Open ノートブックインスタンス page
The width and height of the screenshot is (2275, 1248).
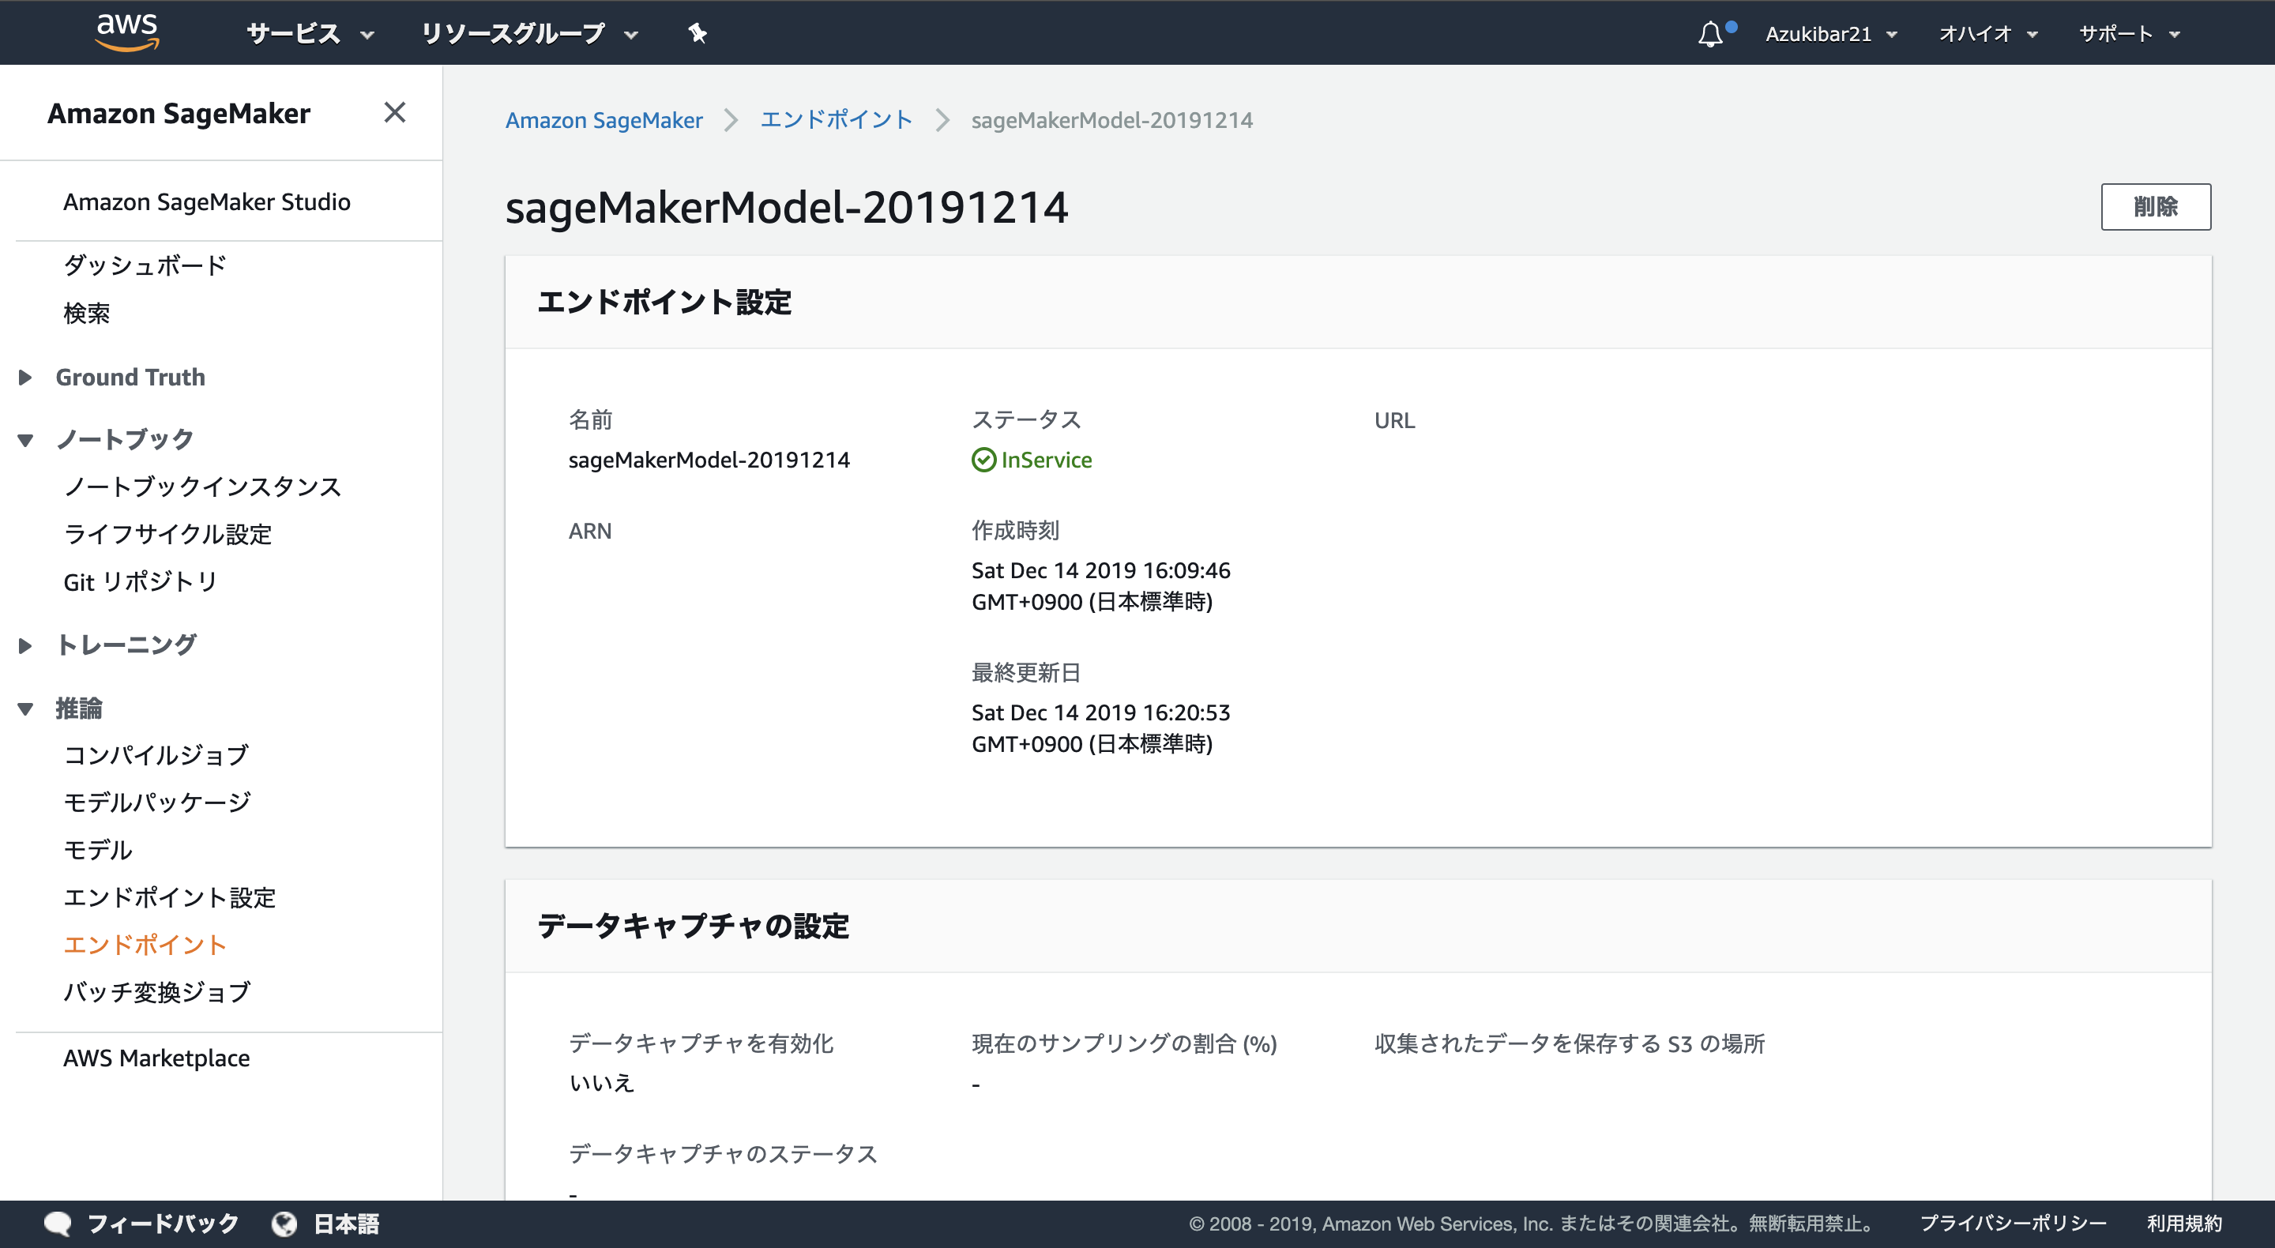pos(202,487)
